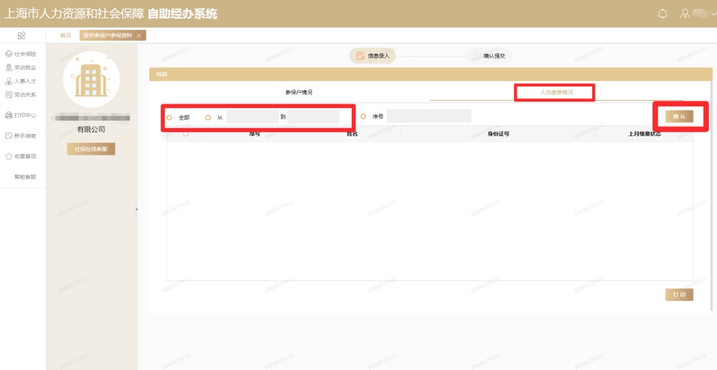
Task: Open 收藏事项 star item in sidebar
Action: point(21,157)
